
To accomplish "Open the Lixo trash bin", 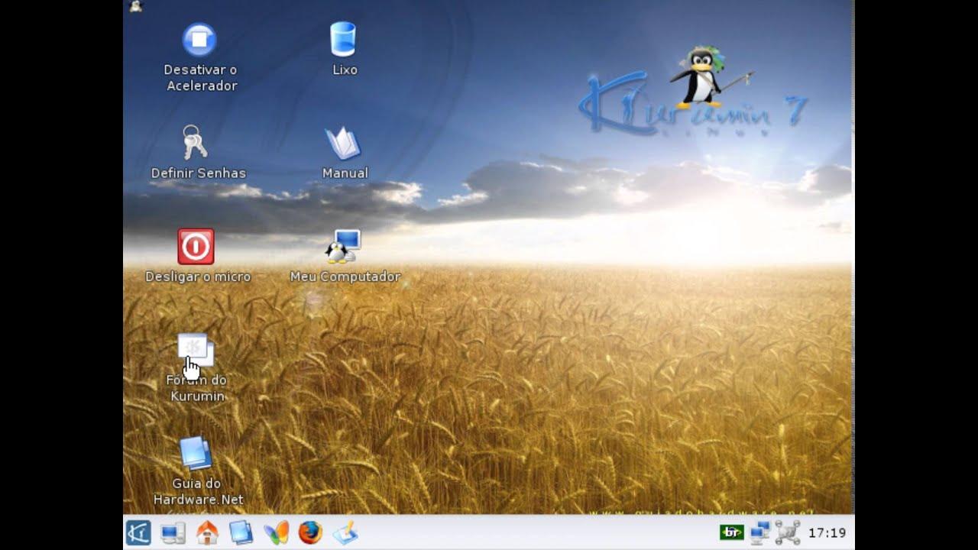I will point(343,40).
